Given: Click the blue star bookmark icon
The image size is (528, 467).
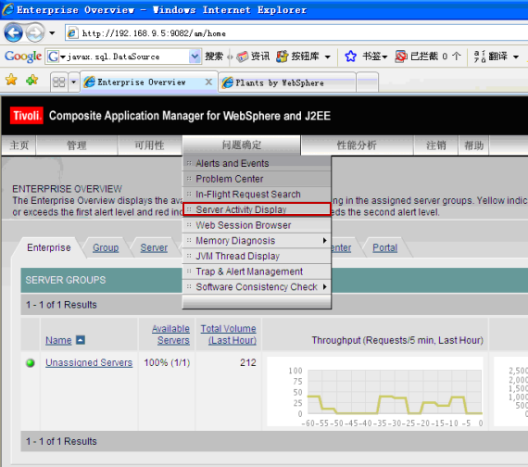Looking at the screenshot, I should click(350, 57).
